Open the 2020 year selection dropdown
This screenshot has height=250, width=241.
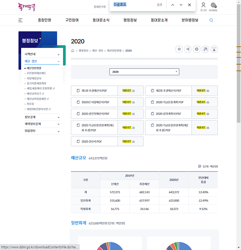click(x=144, y=72)
